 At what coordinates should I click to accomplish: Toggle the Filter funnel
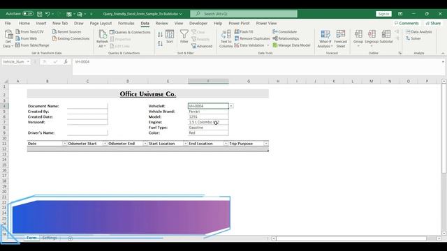tap(184, 37)
